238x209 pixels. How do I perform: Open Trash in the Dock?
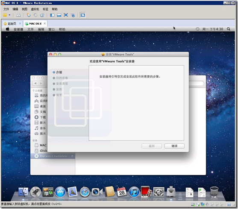[x=214, y=192]
